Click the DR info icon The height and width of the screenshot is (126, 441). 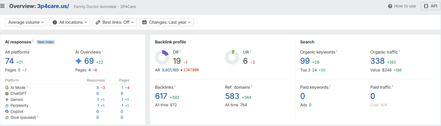[x=180, y=51]
